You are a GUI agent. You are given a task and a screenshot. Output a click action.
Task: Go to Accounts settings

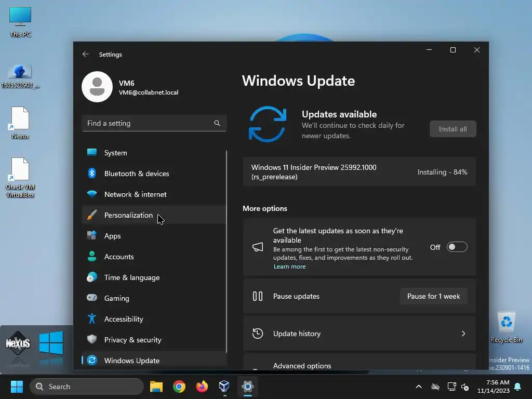pos(154,257)
